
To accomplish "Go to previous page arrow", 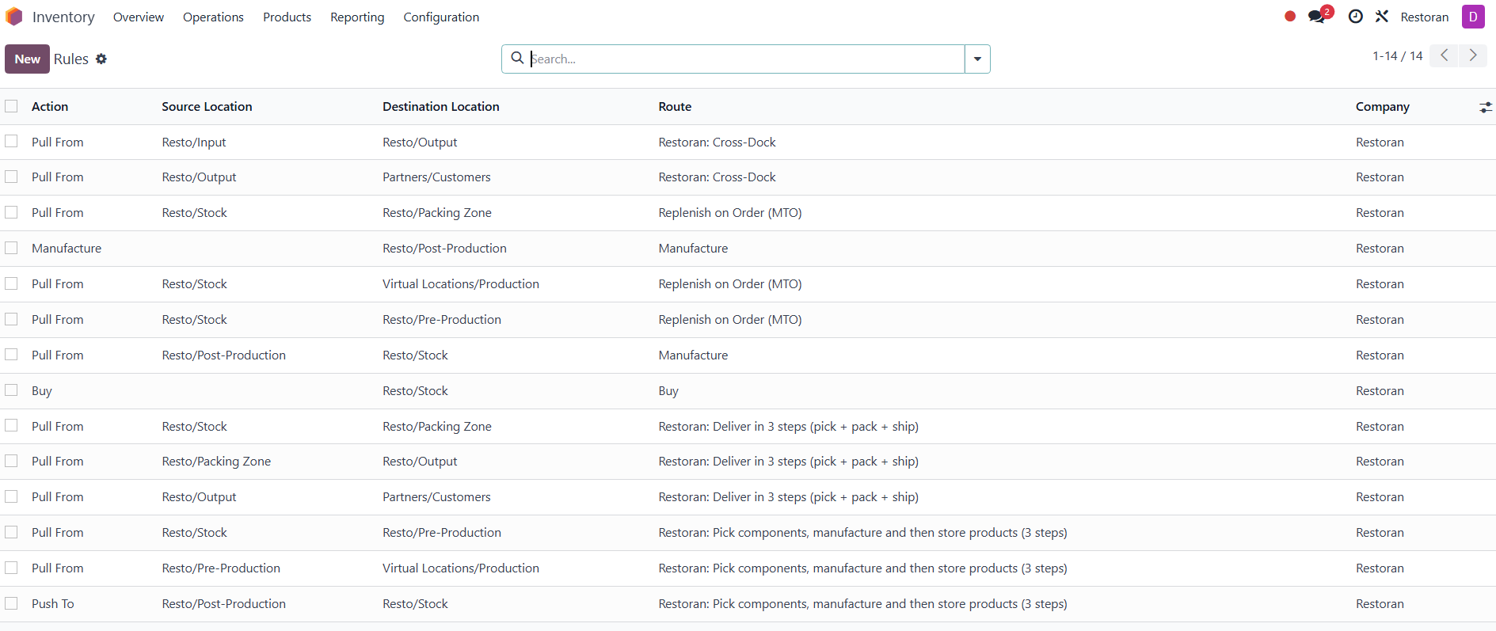I will (x=1444, y=55).
